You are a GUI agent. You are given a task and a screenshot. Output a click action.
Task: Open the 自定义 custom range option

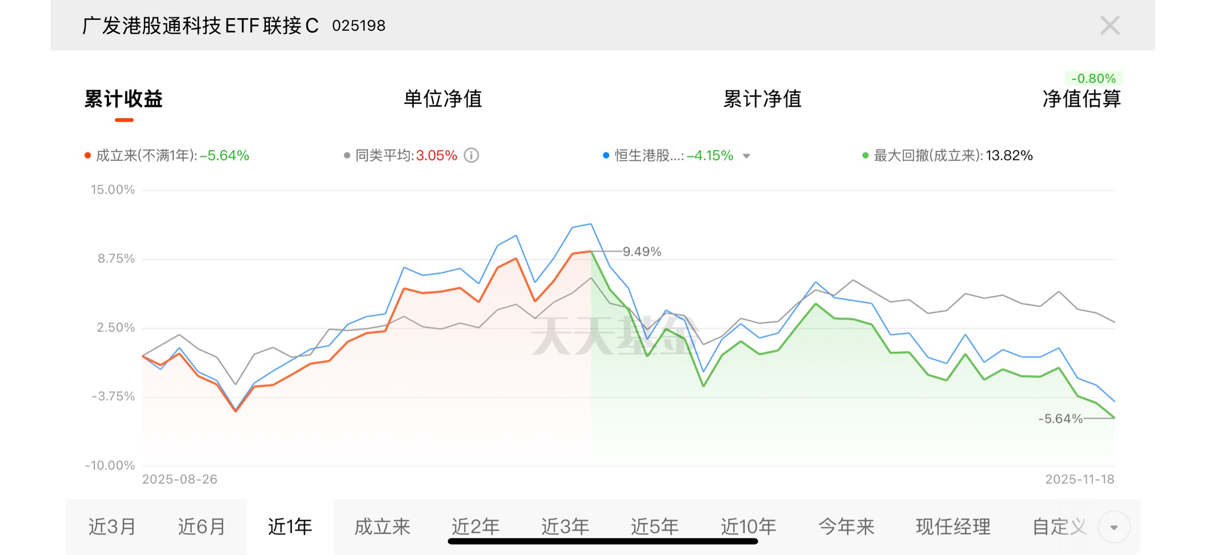[x=1059, y=527]
